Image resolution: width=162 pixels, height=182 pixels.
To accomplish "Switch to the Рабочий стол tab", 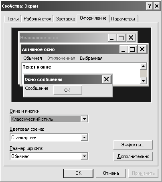I will point(37,19).
